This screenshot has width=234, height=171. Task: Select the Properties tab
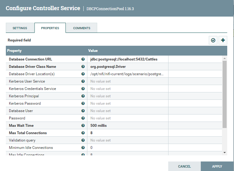[x=50, y=28]
